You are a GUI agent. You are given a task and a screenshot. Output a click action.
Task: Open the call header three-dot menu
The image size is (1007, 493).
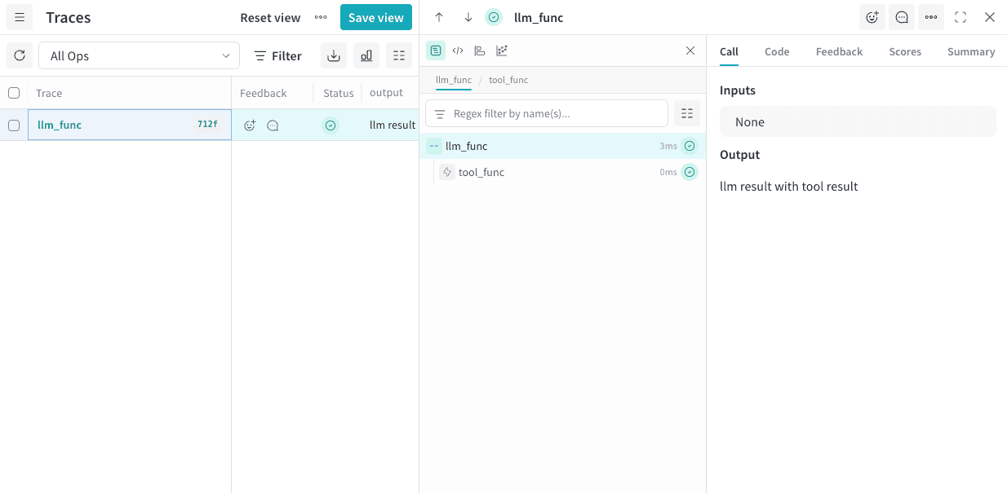pyautogui.click(x=931, y=17)
